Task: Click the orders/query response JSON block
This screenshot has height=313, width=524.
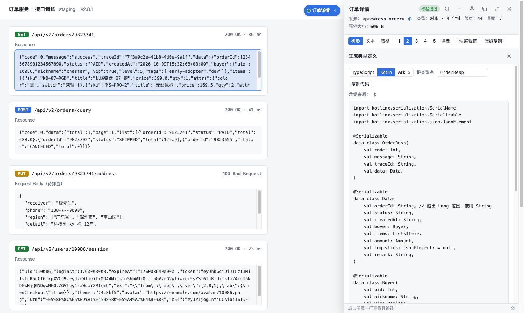Action: point(138,140)
